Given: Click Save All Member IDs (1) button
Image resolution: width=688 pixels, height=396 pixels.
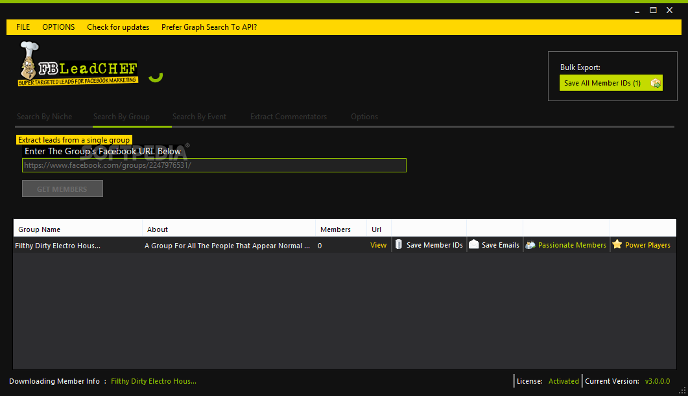Looking at the screenshot, I should [x=611, y=83].
